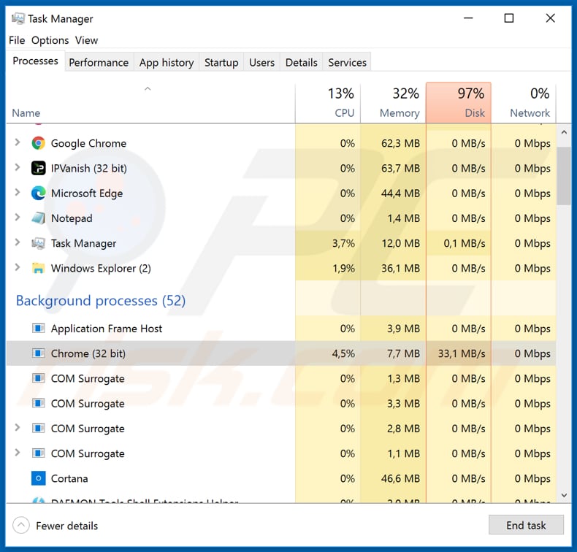
Task: Click the IPVanish process icon
Action: pos(39,168)
